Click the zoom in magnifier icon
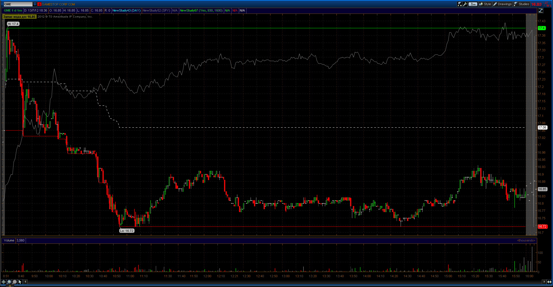The image size is (553, 287). point(9,282)
